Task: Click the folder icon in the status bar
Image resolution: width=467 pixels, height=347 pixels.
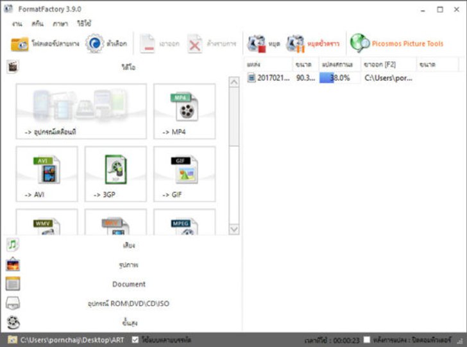Action: pos(13,340)
